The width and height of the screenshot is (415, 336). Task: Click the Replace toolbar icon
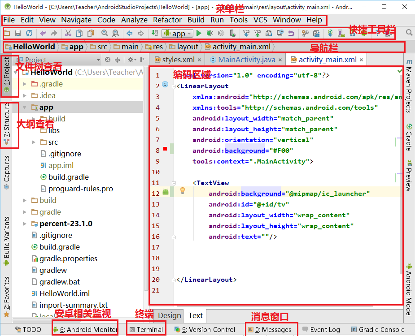tap(116, 33)
